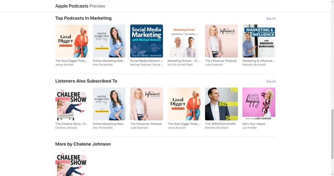The width and height of the screenshot is (334, 176).
Task: Click author 'Julie Solomon' in Listeners Also Subscribed
Action: click(x=139, y=128)
